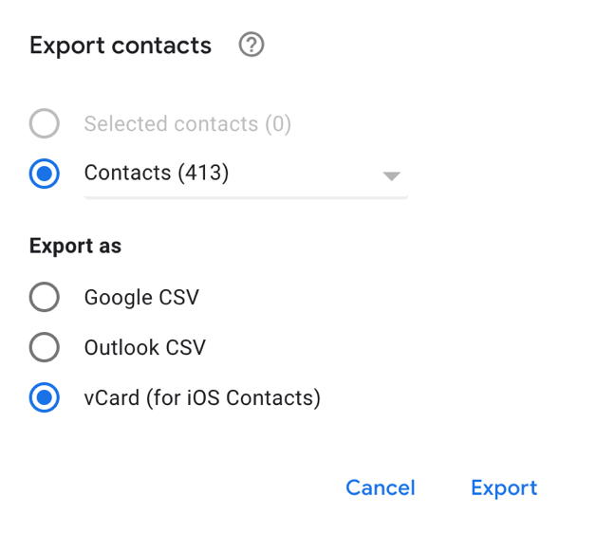Select the Google CSV radio button

45,298
